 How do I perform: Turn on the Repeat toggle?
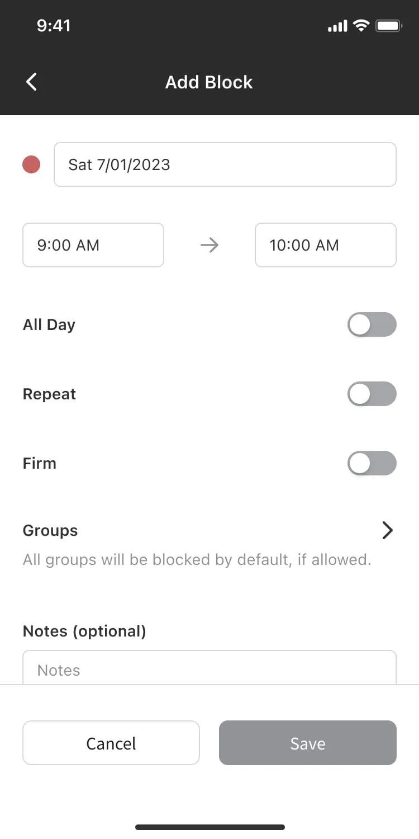(372, 394)
